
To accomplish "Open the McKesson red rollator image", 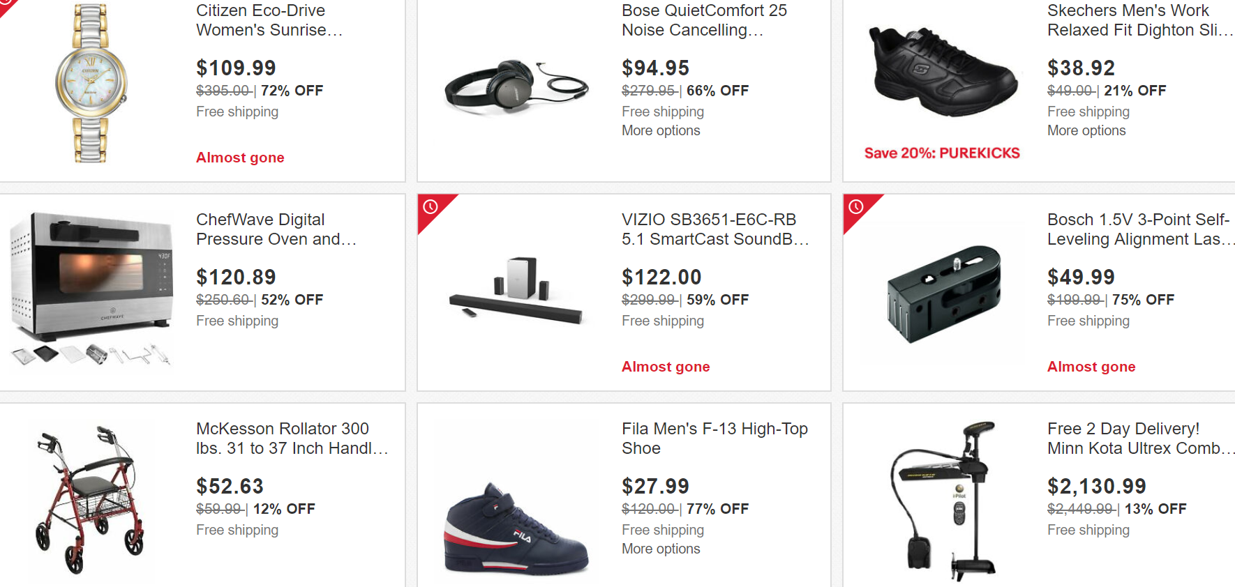I will click(90, 499).
